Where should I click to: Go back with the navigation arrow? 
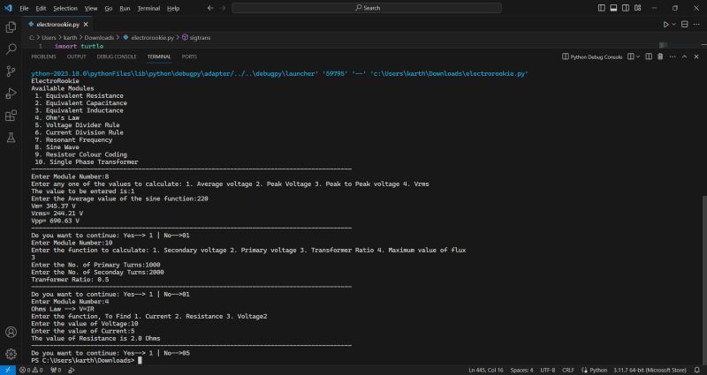[x=210, y=8]
